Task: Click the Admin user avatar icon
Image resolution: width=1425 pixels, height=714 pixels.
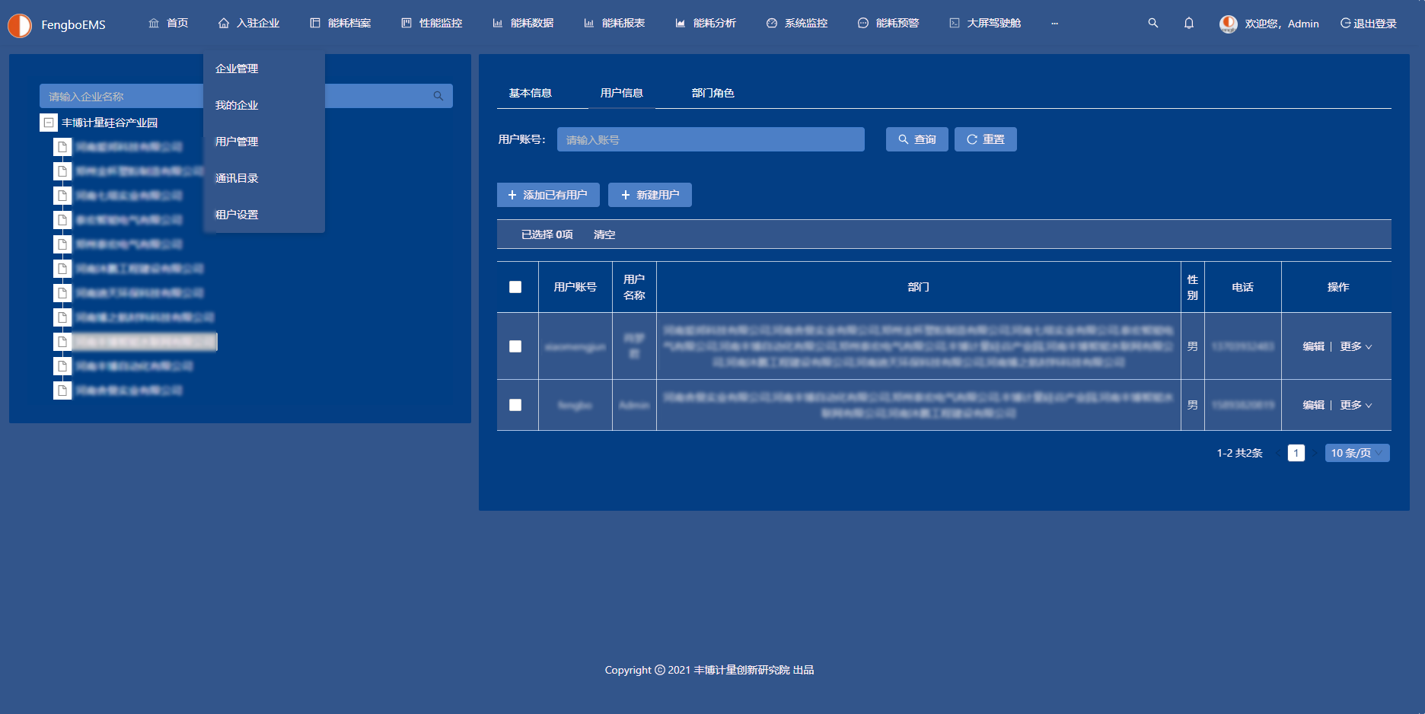Action: (1228, 24)
